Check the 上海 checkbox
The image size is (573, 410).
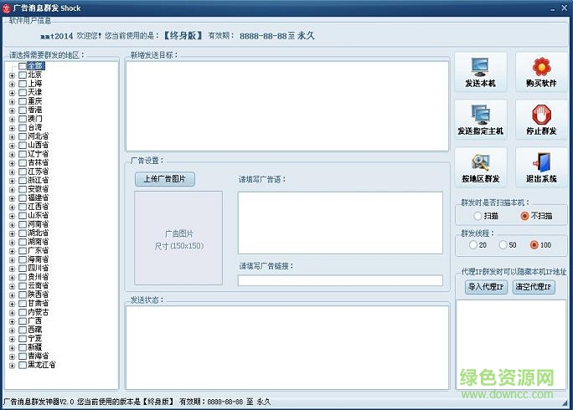[23, 84]
